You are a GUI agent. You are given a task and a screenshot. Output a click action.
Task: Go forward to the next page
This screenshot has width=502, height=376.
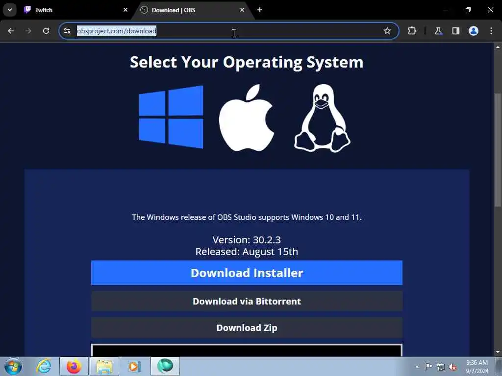point(28,31)
